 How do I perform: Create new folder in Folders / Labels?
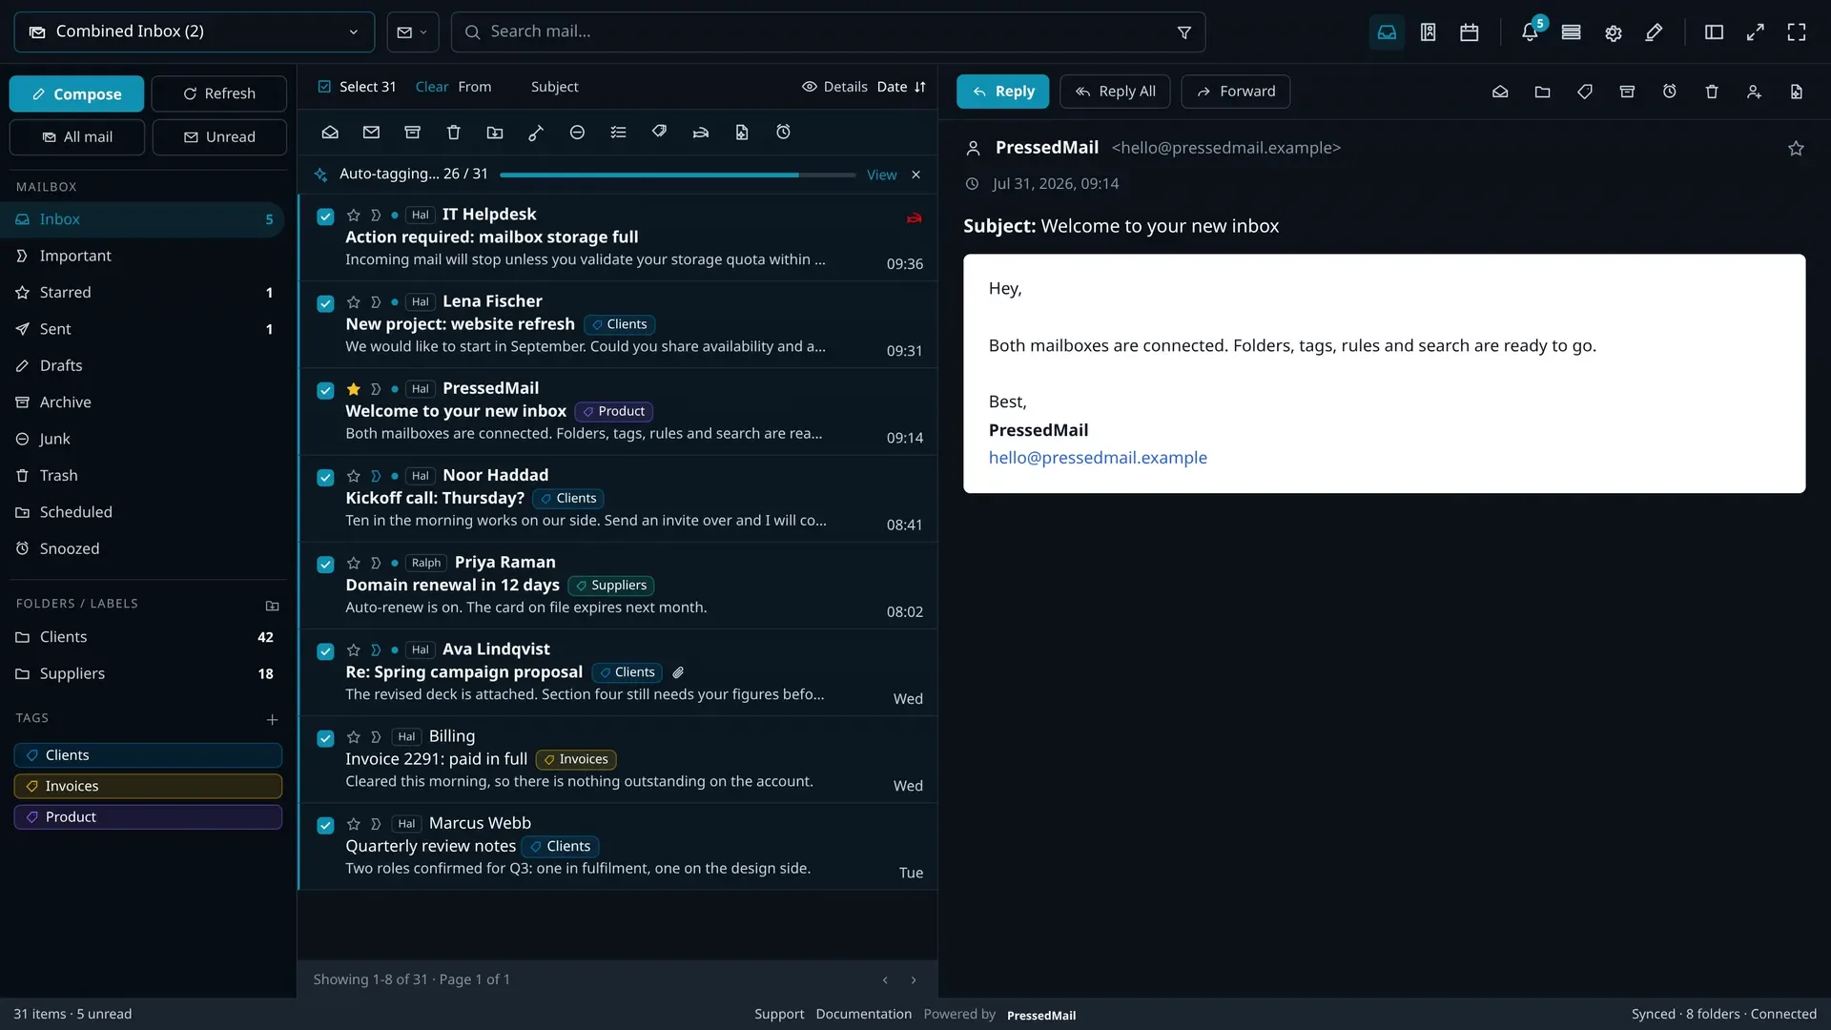click(x=273, y=606)
